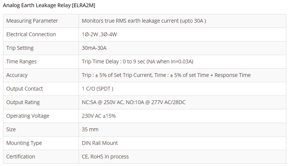Image resolution: width=289 pixels, height=166 pixels.
Task: Click the Trip Time Delay value text
Action: pos(138,61)
